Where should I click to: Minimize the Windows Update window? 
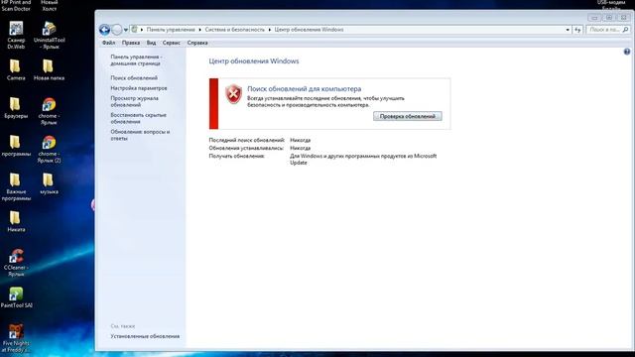tap(594, 18)
